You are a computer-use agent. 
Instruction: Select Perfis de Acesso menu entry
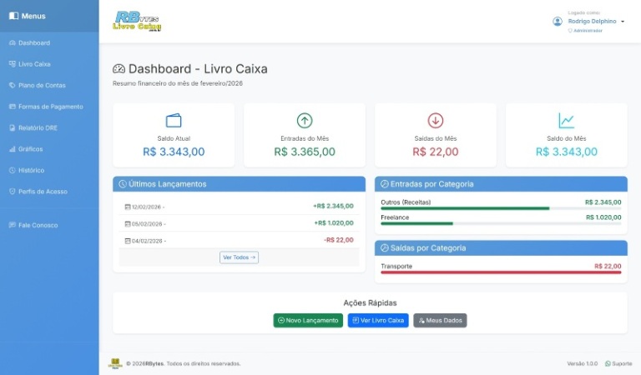(49, 192)
